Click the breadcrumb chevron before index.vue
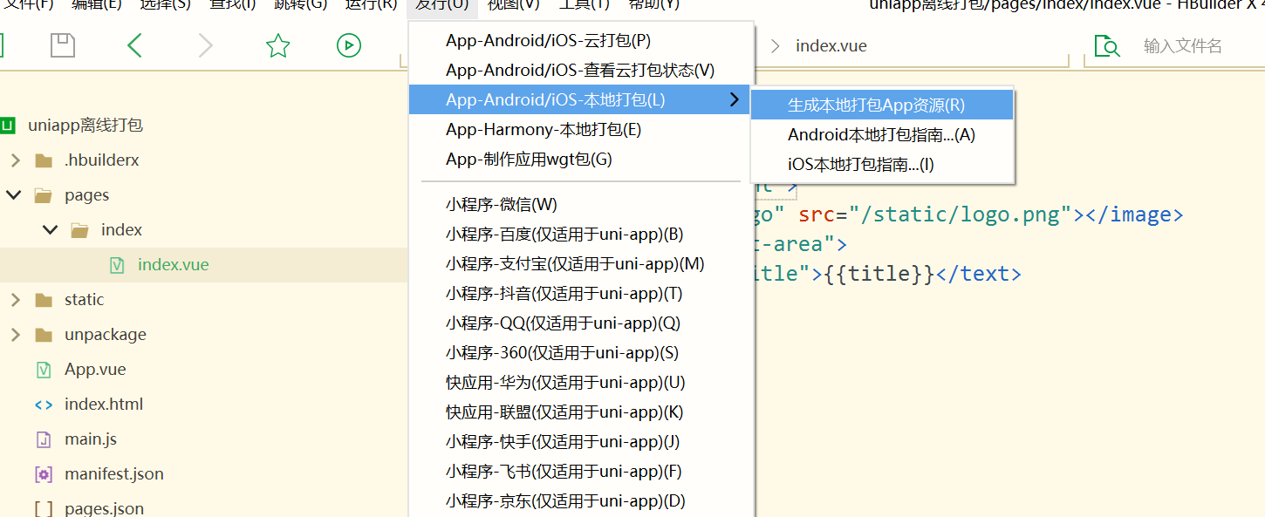 click(775, 45)
